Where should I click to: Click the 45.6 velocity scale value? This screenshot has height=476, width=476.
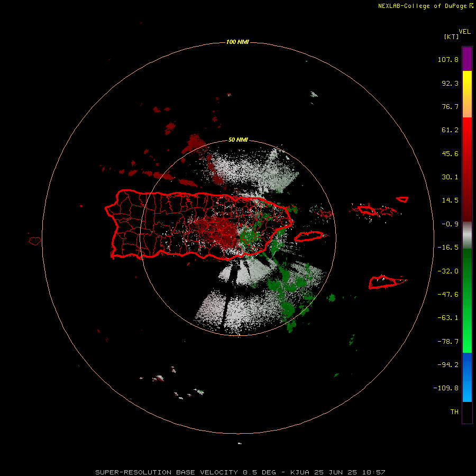coord(450,153)
